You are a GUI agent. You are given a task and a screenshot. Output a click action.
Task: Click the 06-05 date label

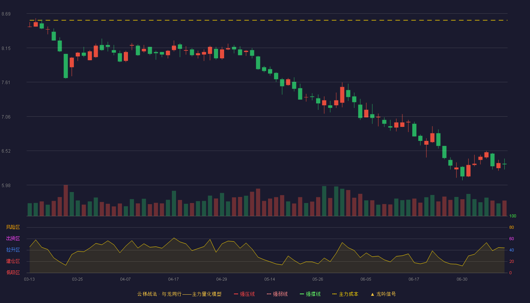tap(366, 279)
